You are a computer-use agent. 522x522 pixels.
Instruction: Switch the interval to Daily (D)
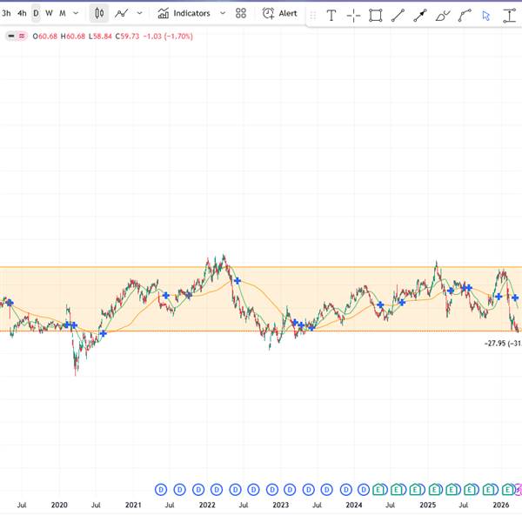click(x=36, y=13)
